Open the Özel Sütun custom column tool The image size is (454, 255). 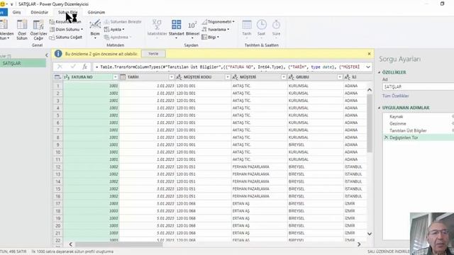click(x=22, y=30)
